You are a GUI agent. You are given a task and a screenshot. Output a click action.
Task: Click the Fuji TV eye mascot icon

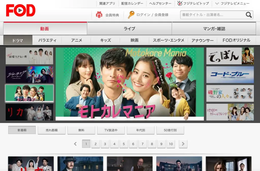[x=180, y=3]
